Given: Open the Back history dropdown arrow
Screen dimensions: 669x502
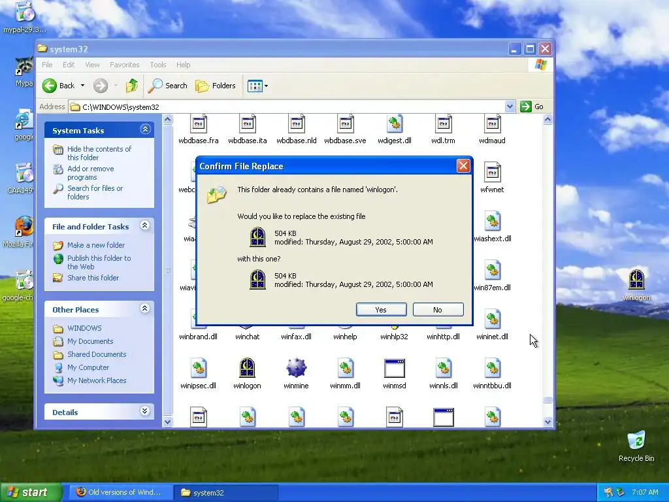Looking at the screenshot, I should [x=83, y=86].
